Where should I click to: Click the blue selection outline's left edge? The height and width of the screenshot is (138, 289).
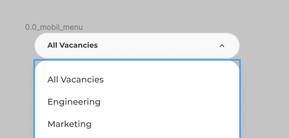pos(34,99)
